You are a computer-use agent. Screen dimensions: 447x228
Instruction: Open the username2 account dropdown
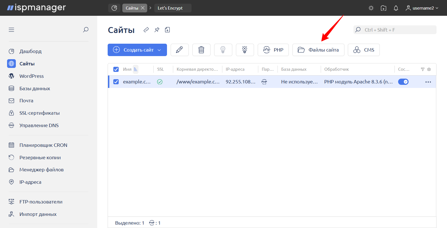(422, 8)
